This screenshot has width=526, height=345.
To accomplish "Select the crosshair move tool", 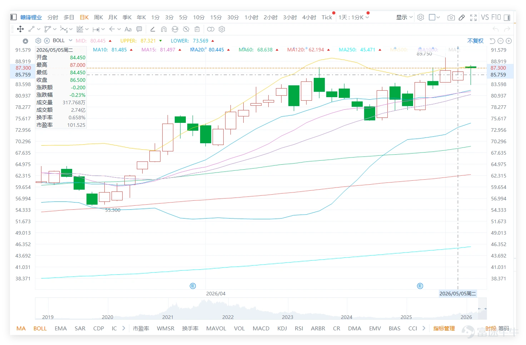I will pos(20,29).
